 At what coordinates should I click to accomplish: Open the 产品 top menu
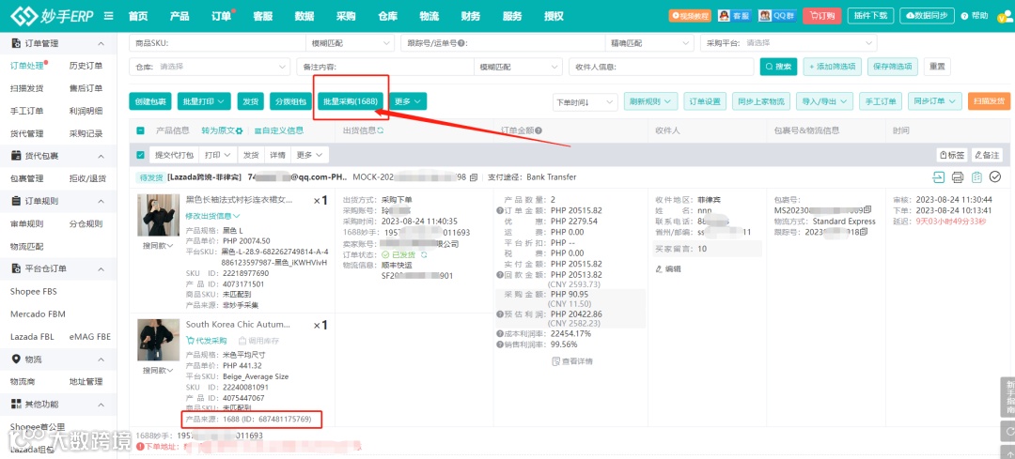(180, 16)
